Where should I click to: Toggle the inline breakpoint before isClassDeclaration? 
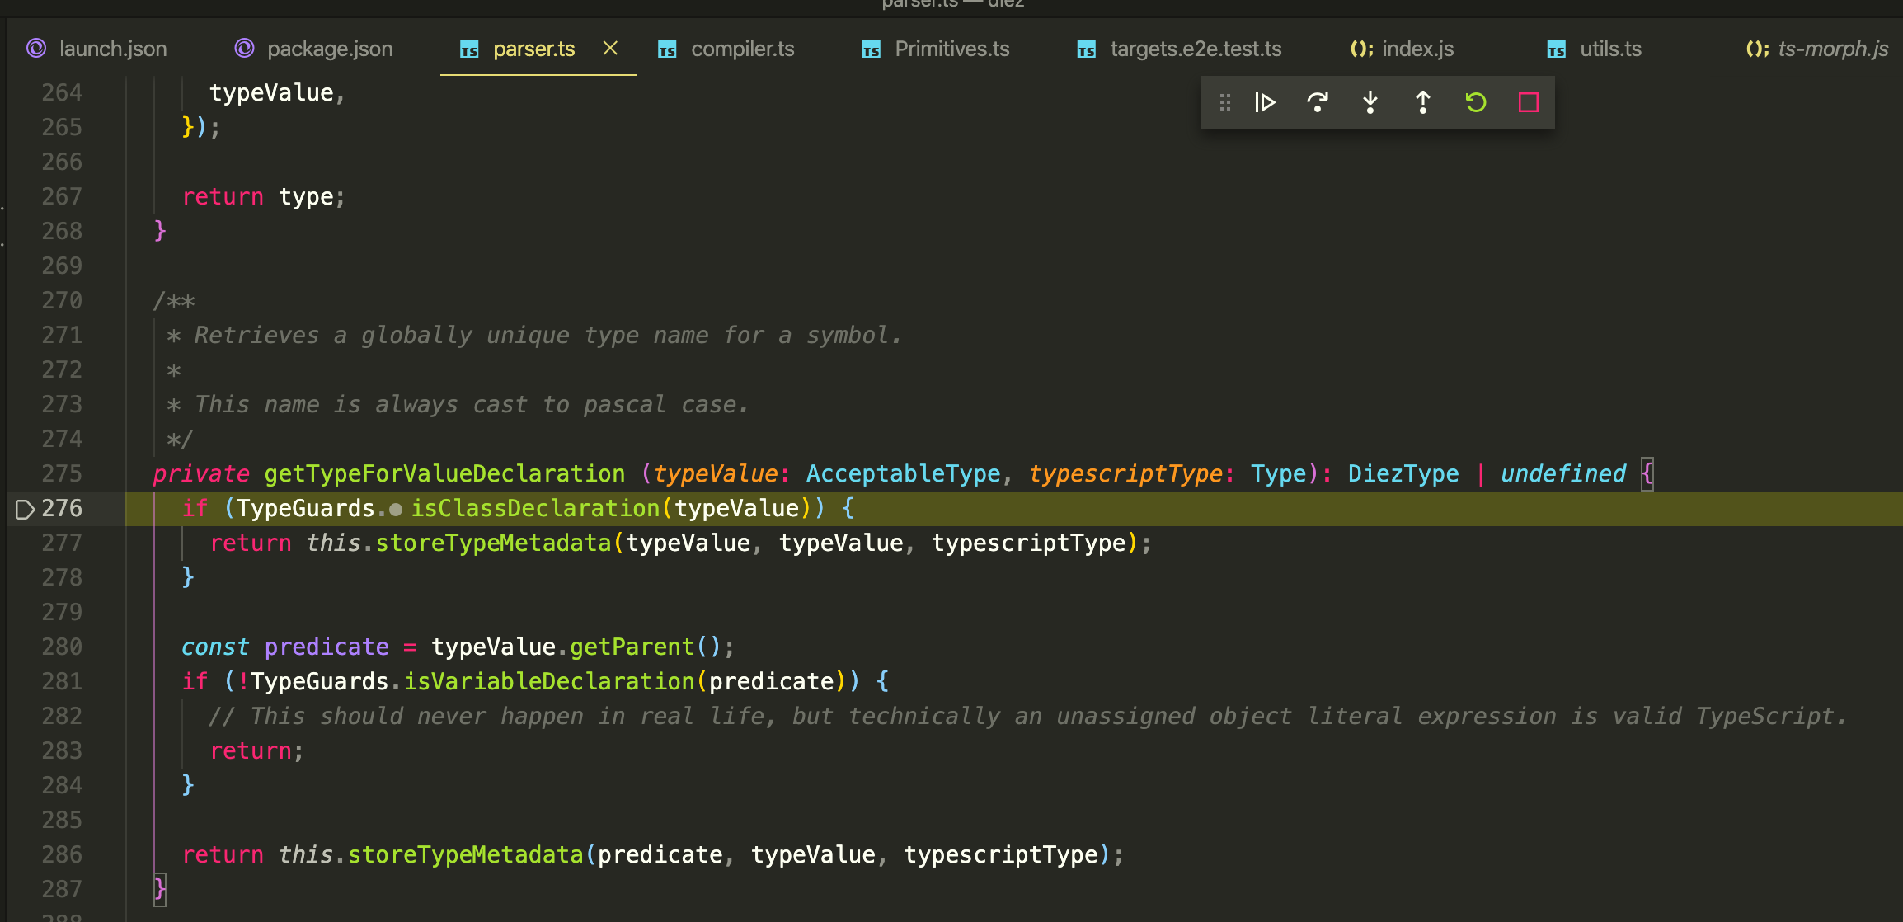tap(397, 509)
